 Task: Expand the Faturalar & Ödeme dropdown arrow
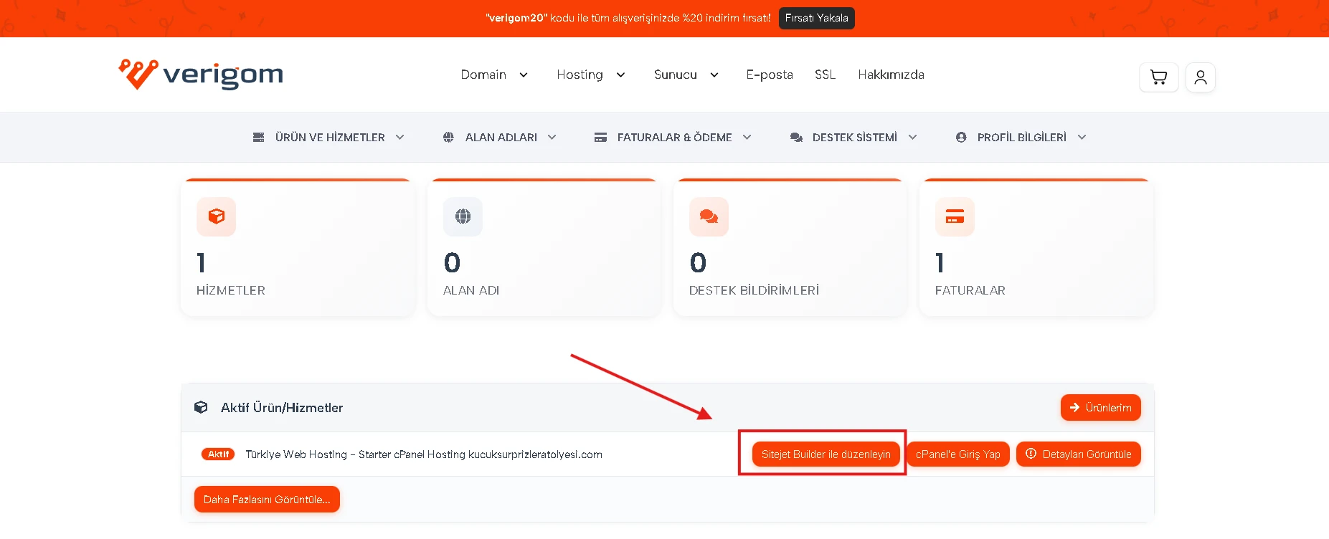747,137
